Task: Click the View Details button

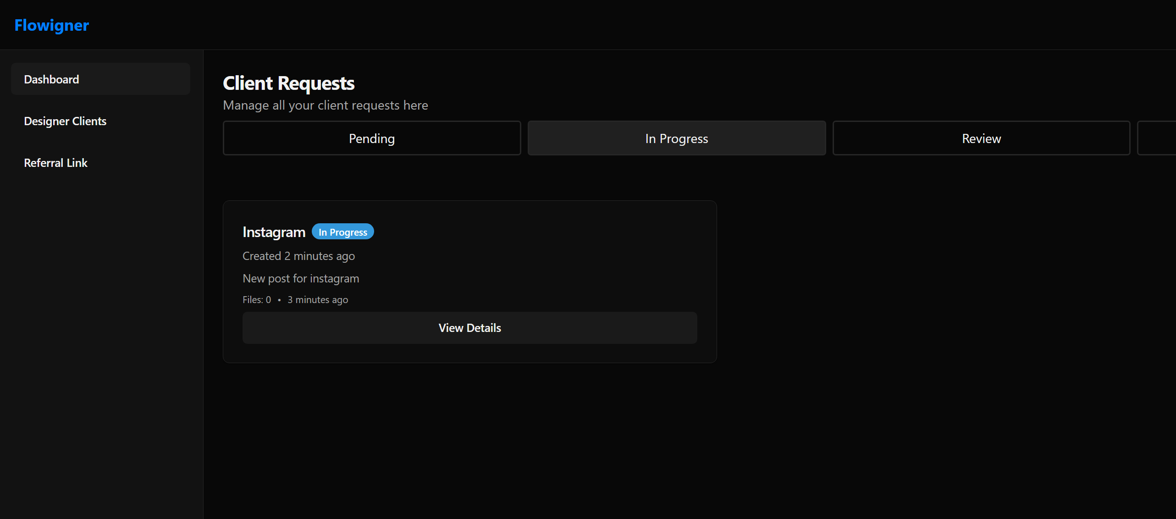Action: [469, 327]
